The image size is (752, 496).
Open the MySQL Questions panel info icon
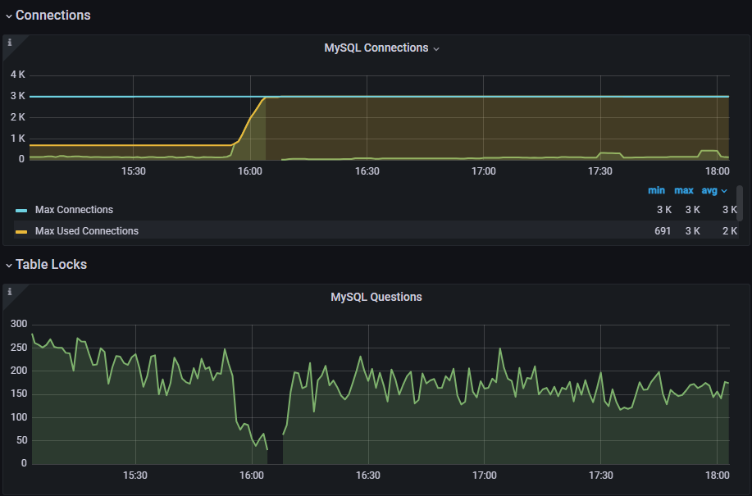[10, 292]
